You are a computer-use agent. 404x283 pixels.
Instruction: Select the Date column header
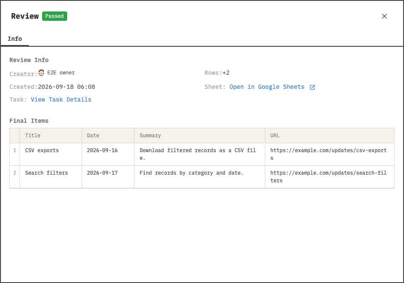click(x=108, y=136)
